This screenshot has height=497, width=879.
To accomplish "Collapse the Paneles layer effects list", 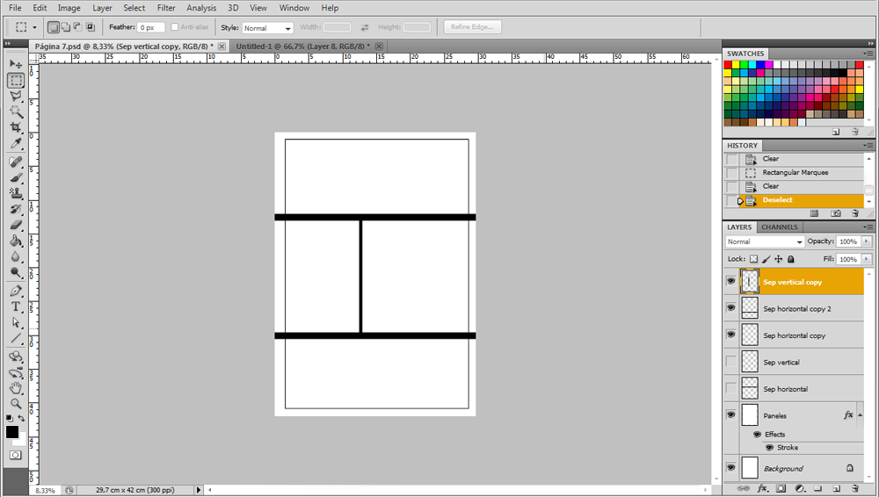I will 861,415.
